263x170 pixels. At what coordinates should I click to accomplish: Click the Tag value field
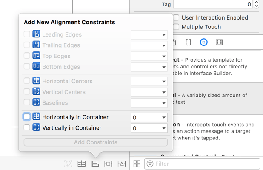[213, 4]
